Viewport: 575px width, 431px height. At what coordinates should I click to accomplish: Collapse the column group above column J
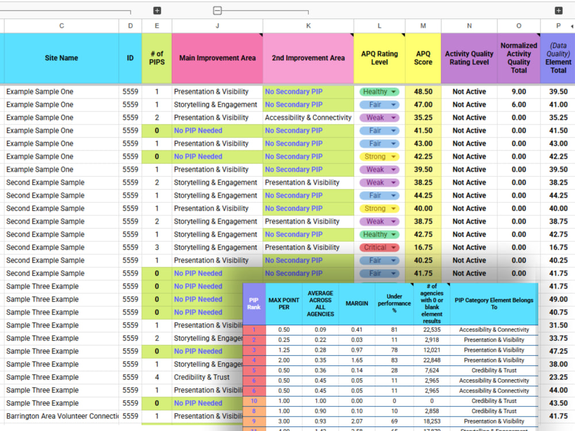(217, 10)
